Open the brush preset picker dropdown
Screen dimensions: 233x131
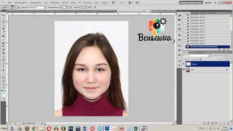coord(15,7)
